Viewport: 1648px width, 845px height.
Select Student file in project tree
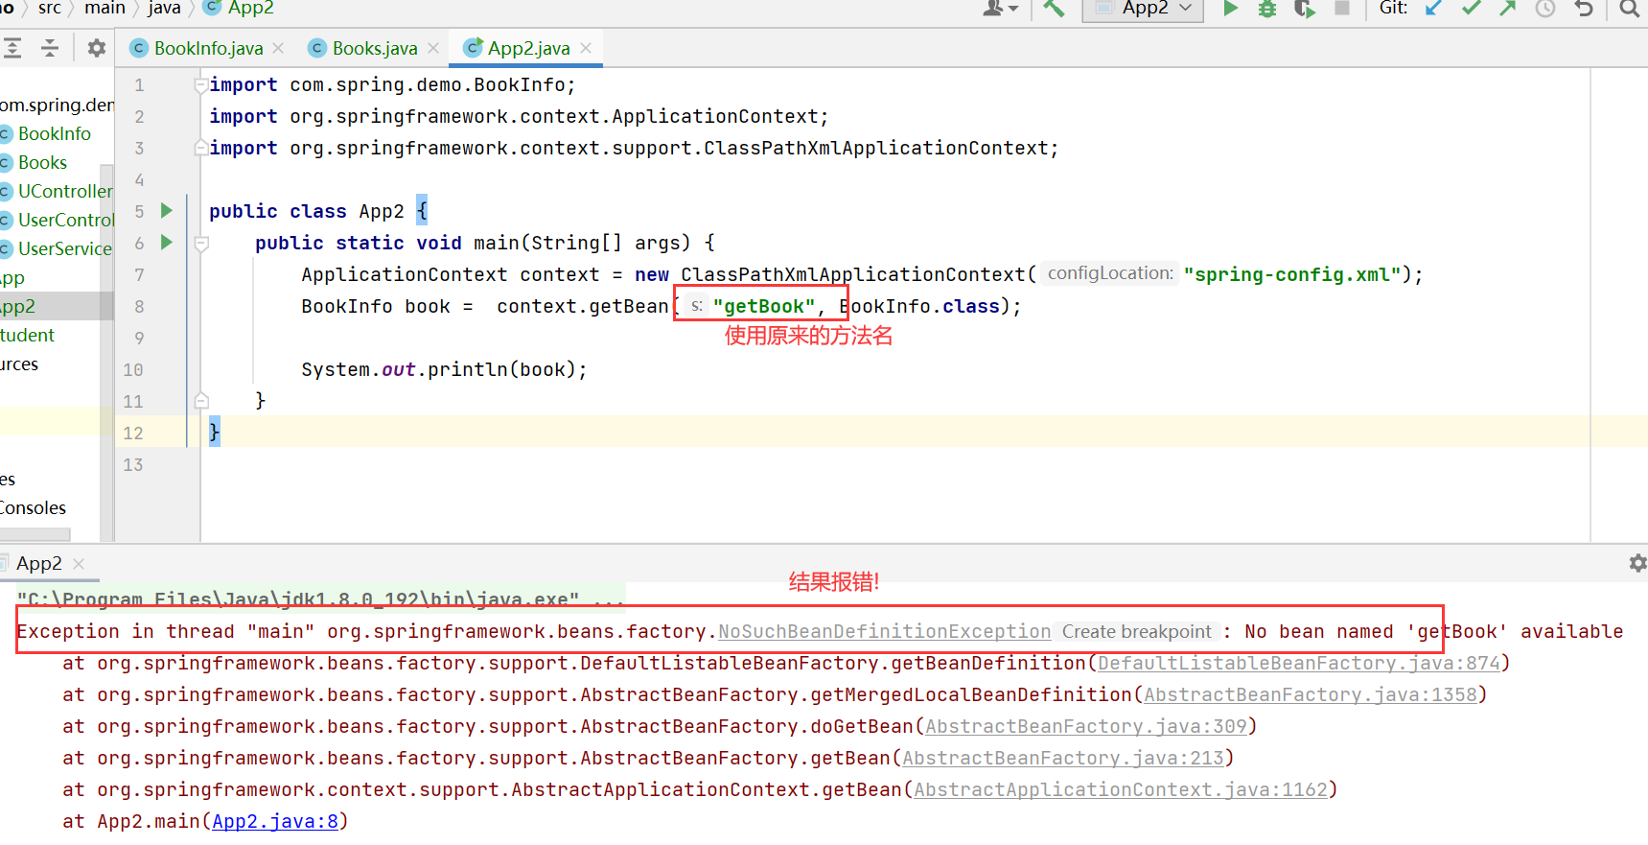[x=27, y=335]
